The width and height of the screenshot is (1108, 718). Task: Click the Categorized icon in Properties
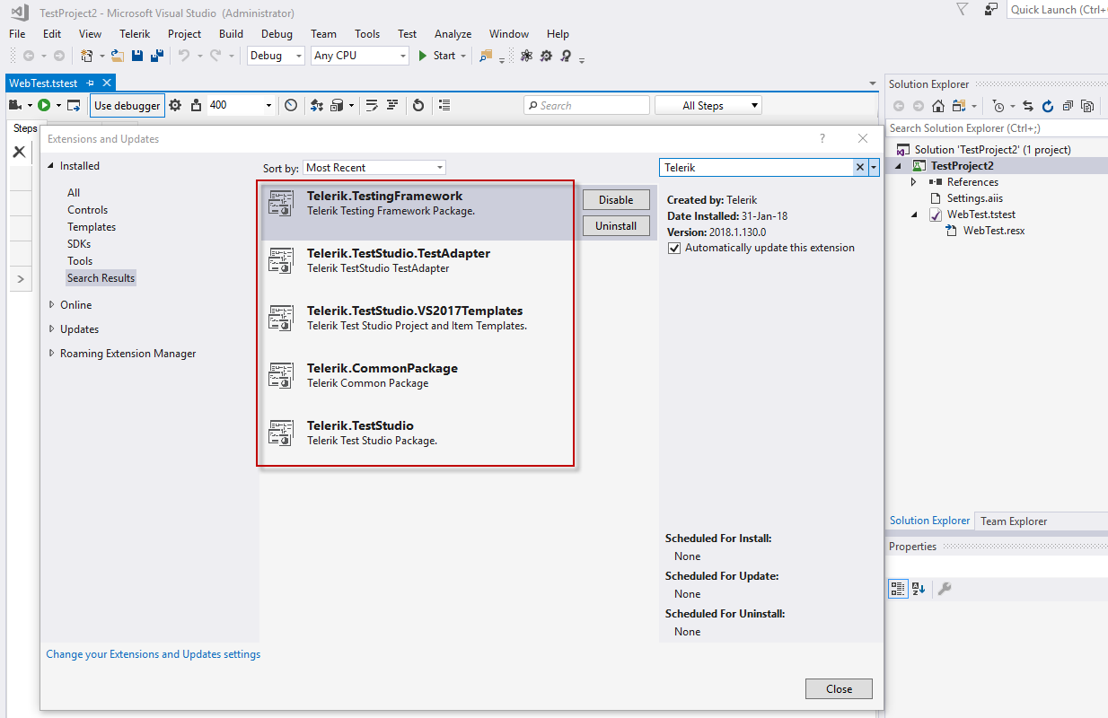(x=898, y=589)
